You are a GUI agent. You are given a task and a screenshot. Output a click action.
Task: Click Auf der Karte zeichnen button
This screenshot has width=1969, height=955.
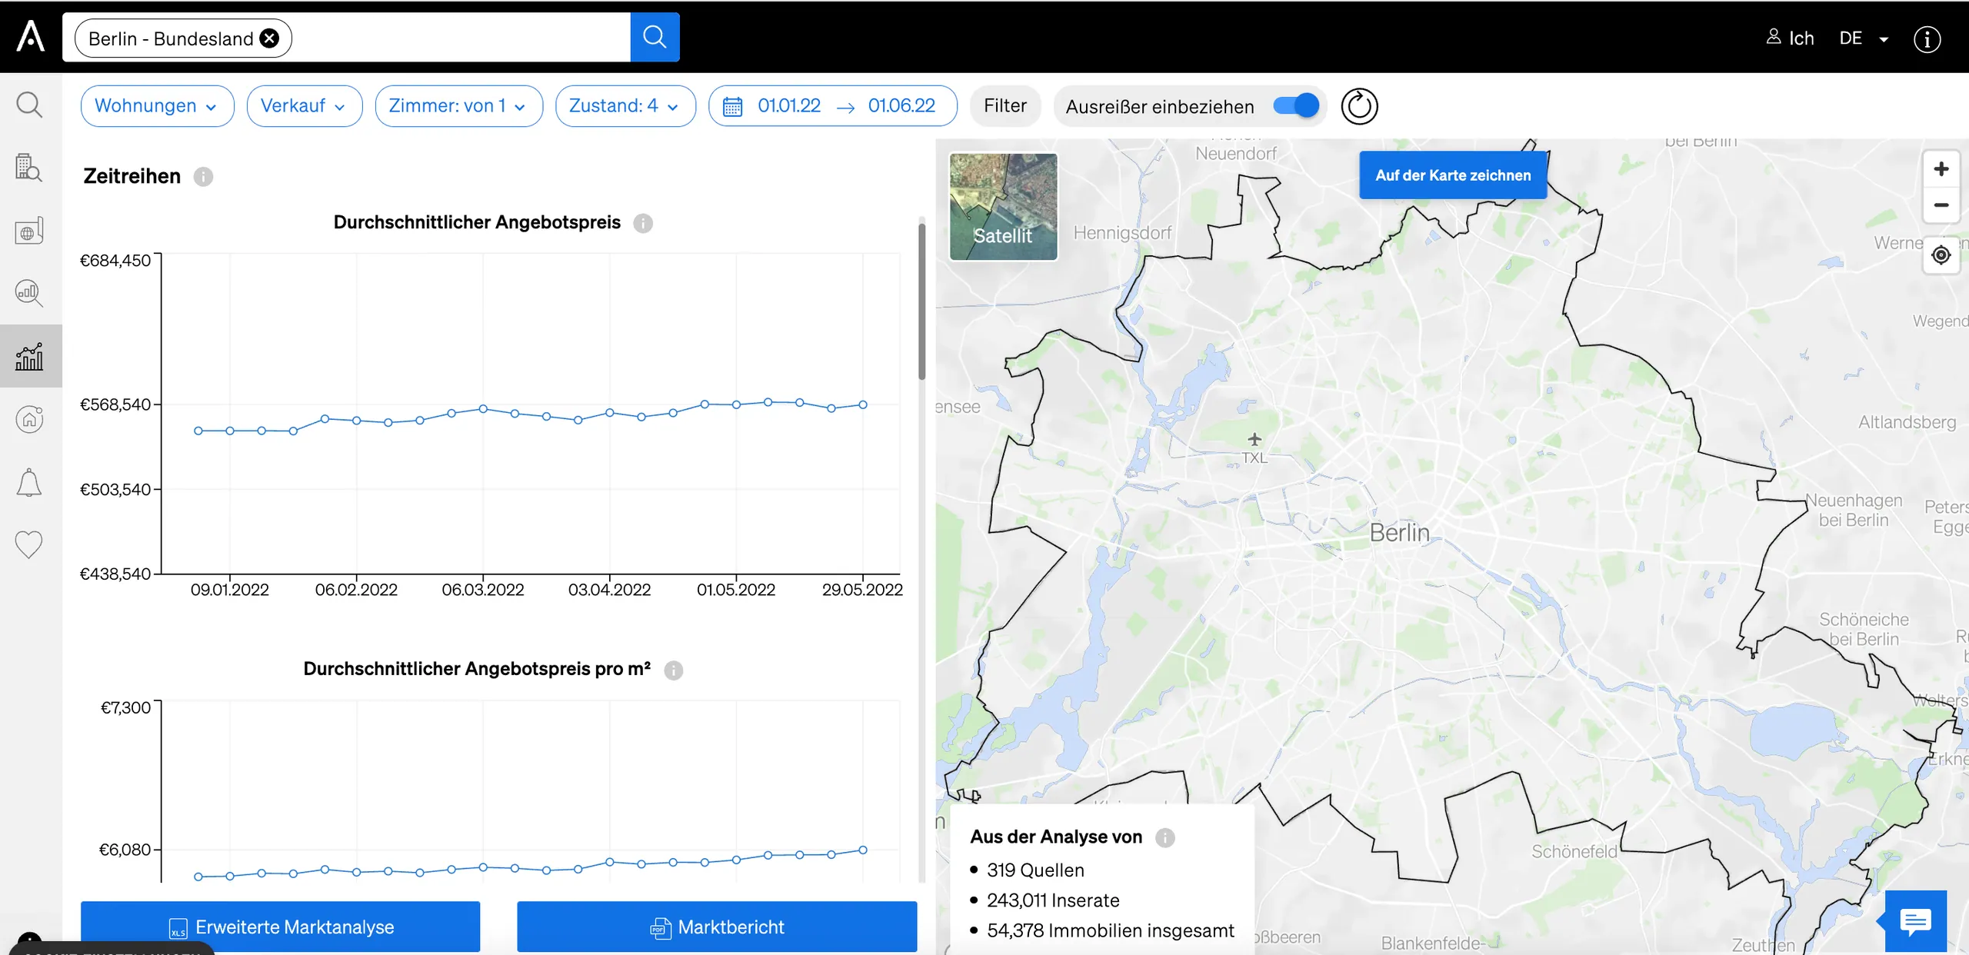pos(1453,175)
